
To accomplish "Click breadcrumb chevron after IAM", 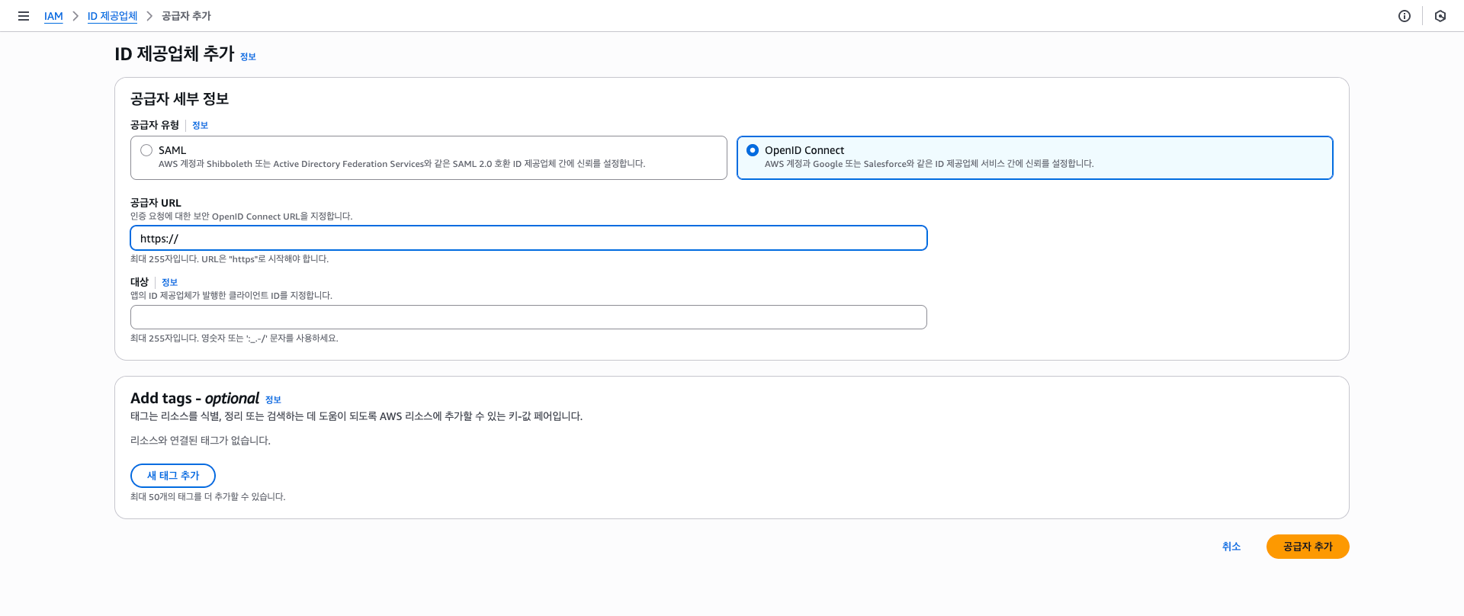I will tap(75, 16).
